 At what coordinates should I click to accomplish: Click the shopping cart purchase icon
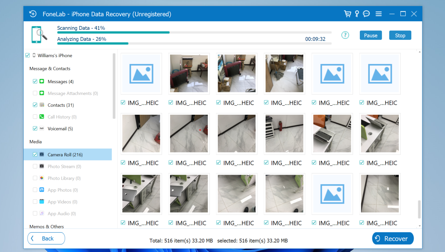click(347, 14)
